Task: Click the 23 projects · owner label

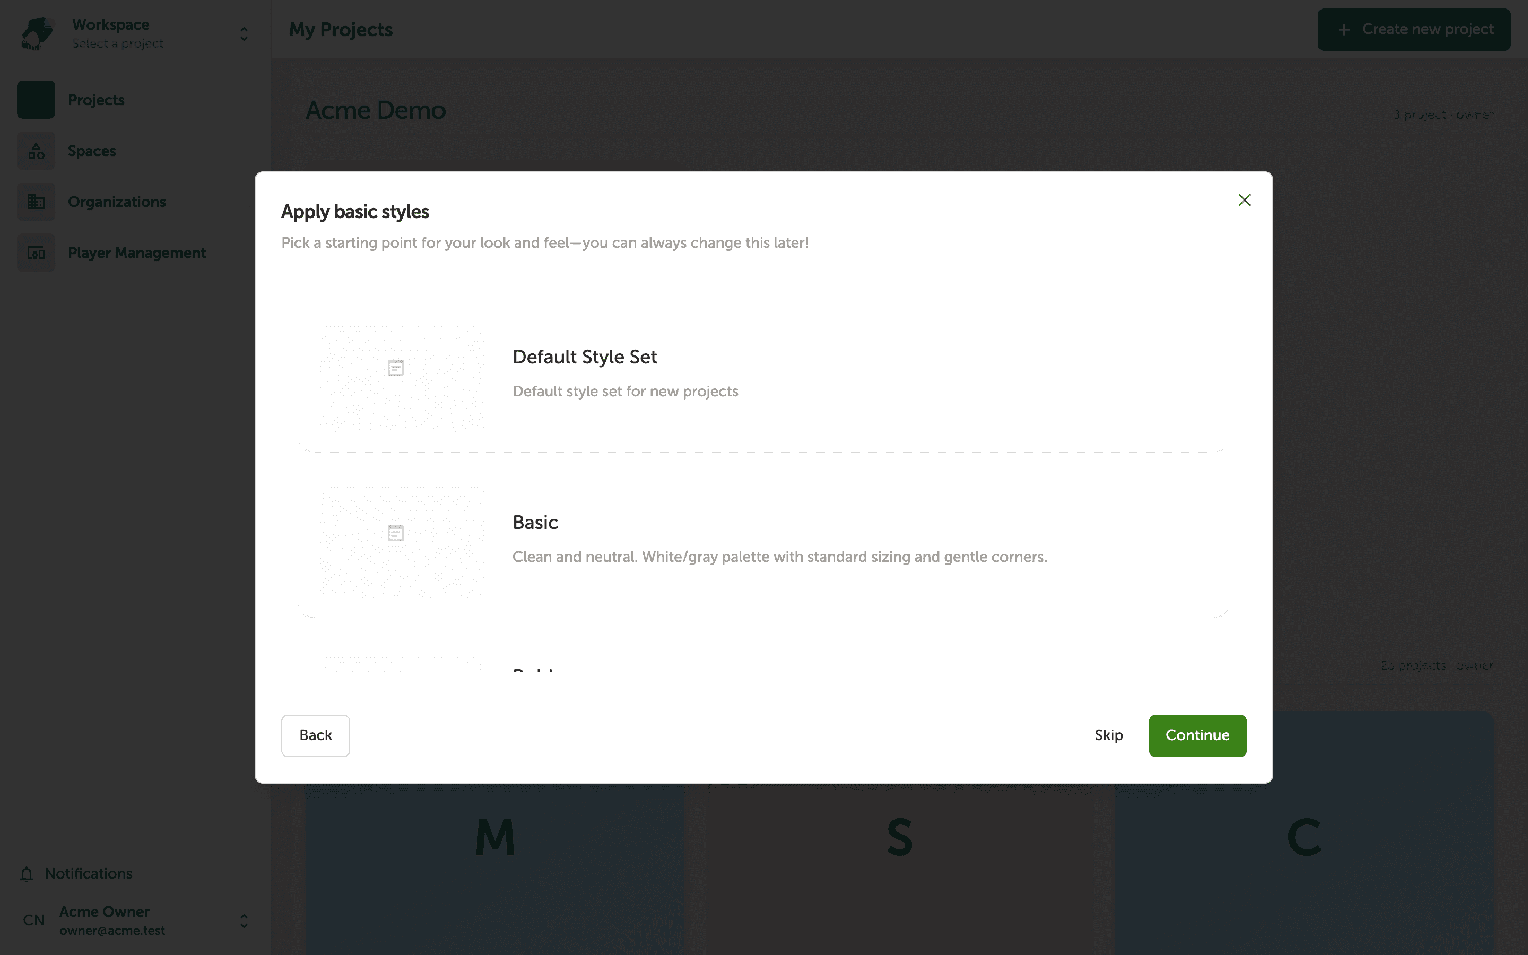Action: coord(1437,665)
